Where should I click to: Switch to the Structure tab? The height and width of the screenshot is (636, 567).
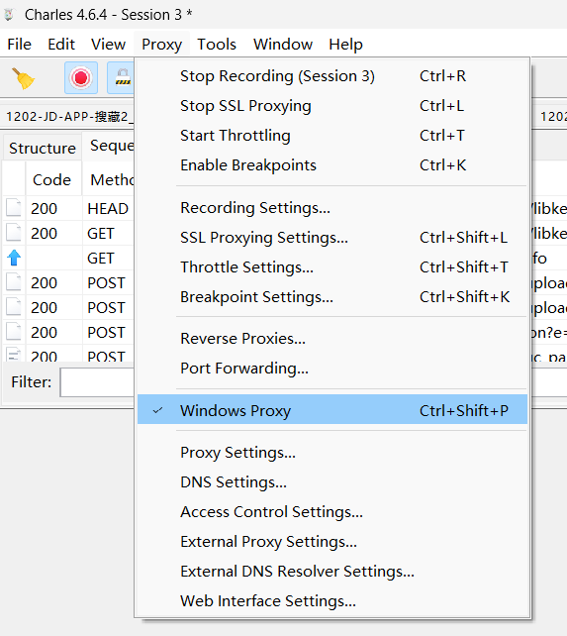43,148
